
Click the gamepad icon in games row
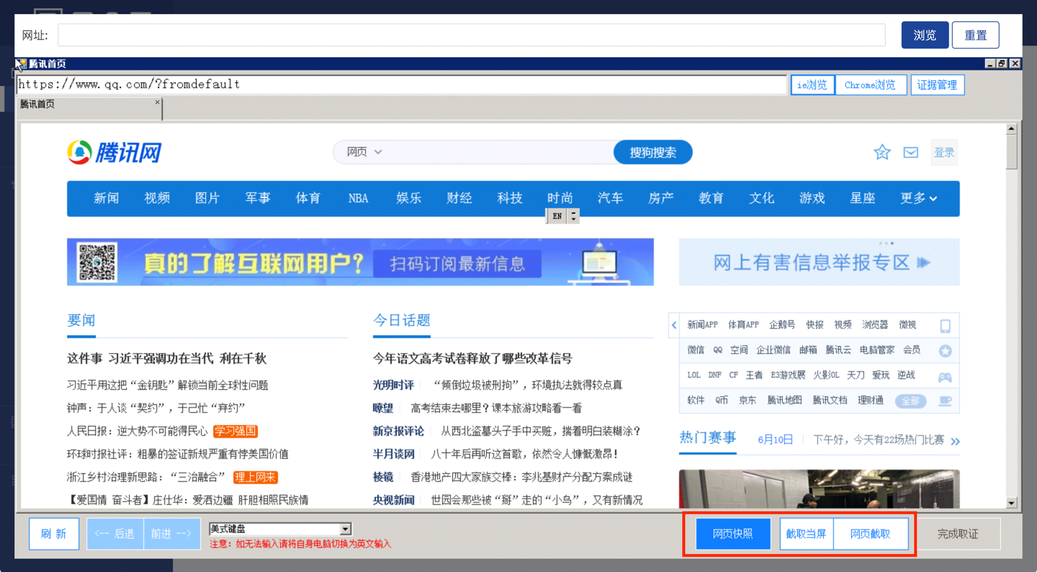tap(945, 377)
